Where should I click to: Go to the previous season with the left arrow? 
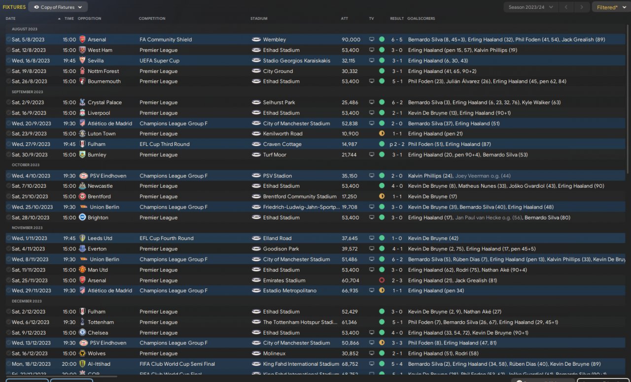(x=566, y=7)
